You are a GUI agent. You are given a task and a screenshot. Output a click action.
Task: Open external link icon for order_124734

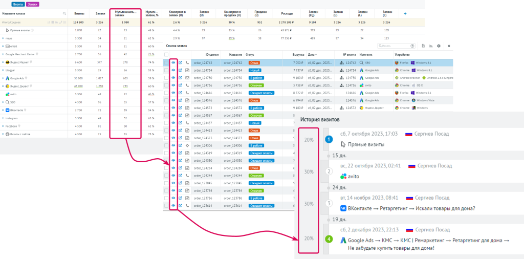[180, 70]
